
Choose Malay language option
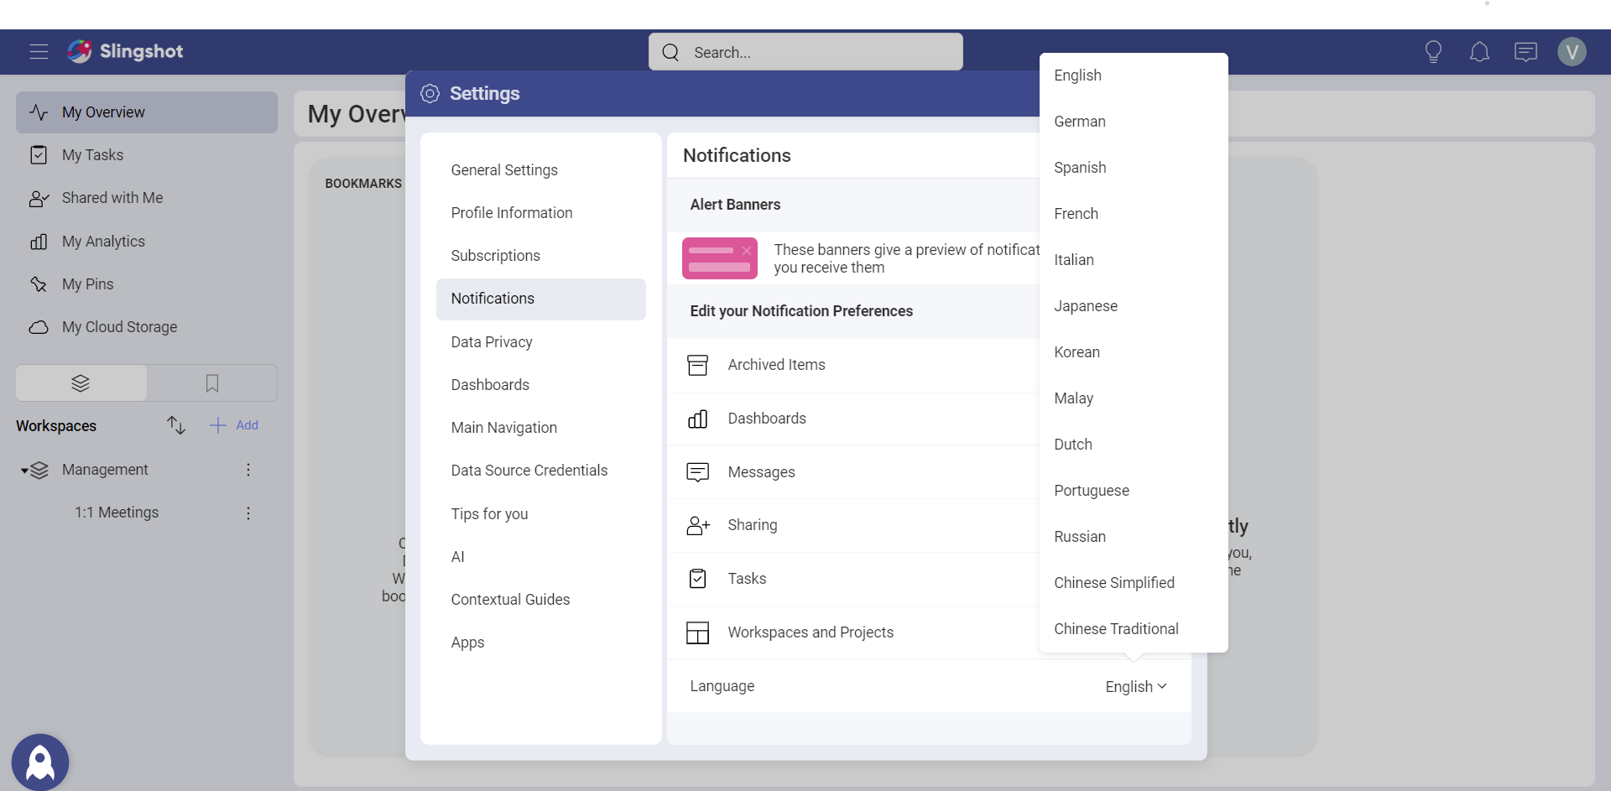pos(1134,398)
